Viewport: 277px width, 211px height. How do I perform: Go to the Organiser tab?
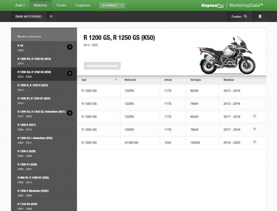pos(83,5)
